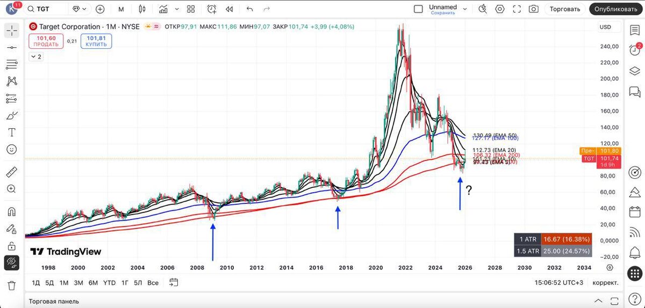
Task: Collapse the Торговая панель with chevron
Action: [598, 301]
